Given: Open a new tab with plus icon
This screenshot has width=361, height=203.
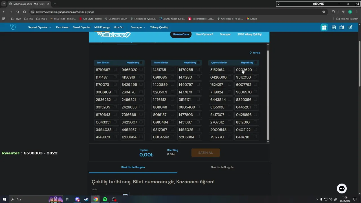Looking at the screenshot, I should click(x=55, y=4).
